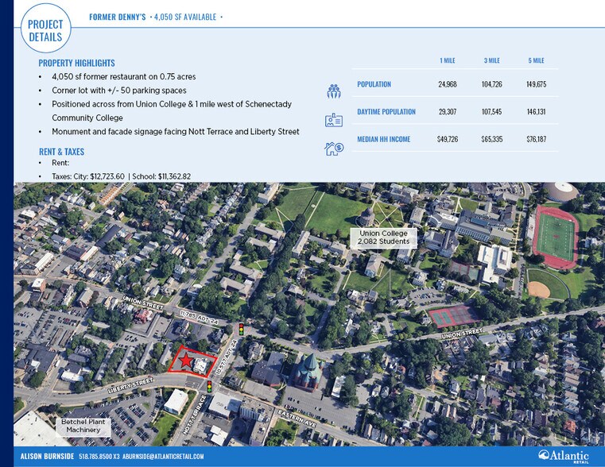Click the traffic light at Liberty Street
The width and height of the screenshot is (605, 467).
pos(210,386)
